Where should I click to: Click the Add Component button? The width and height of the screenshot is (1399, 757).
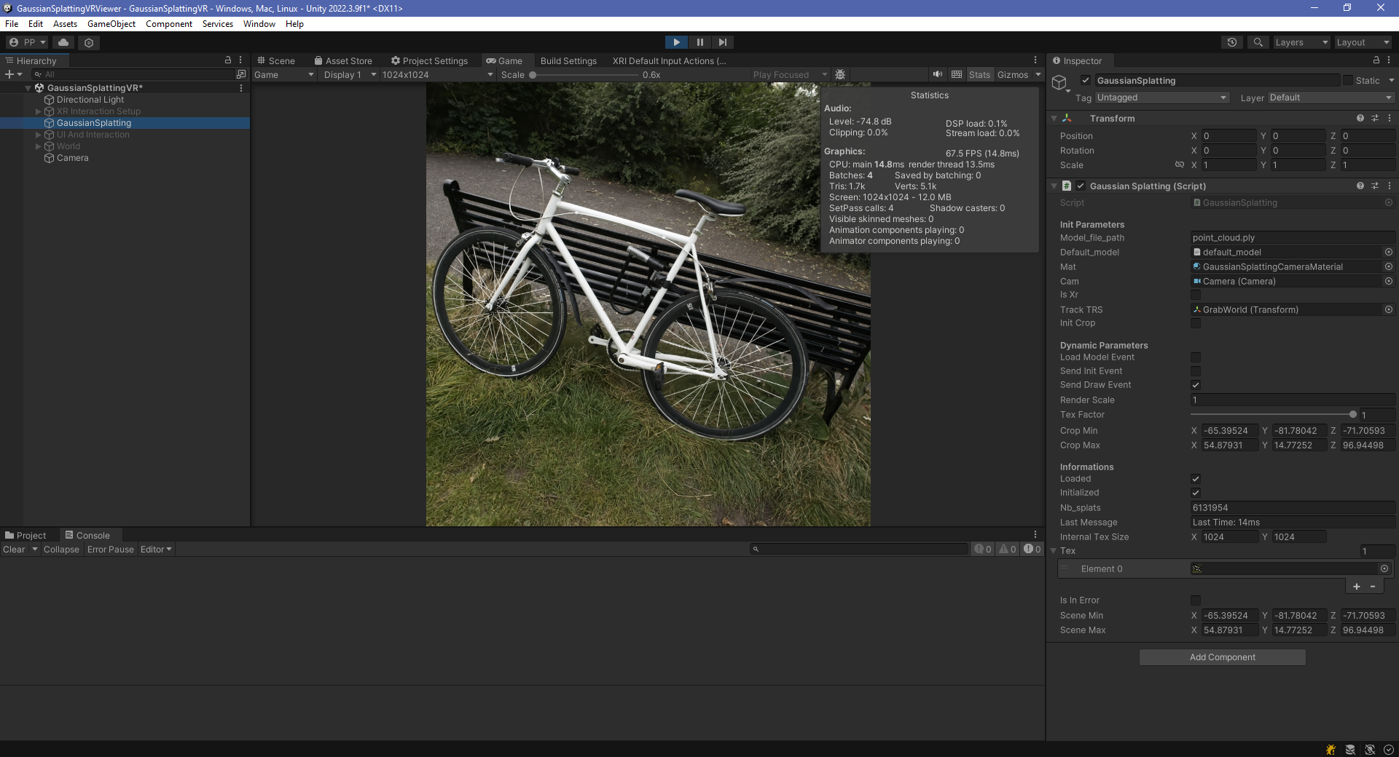pyautogui.click(x=1222, y=657)
